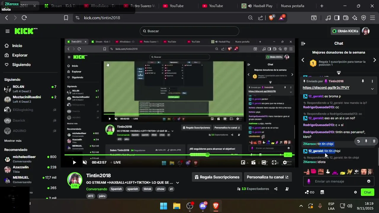Open the channel shop icon below chat

[x=322, y=192]
